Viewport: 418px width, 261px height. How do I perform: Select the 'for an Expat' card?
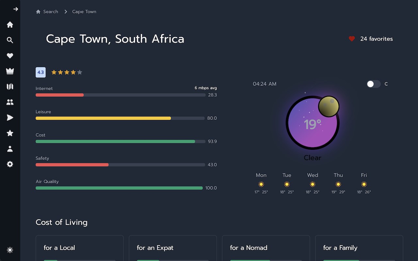point(173,248)
